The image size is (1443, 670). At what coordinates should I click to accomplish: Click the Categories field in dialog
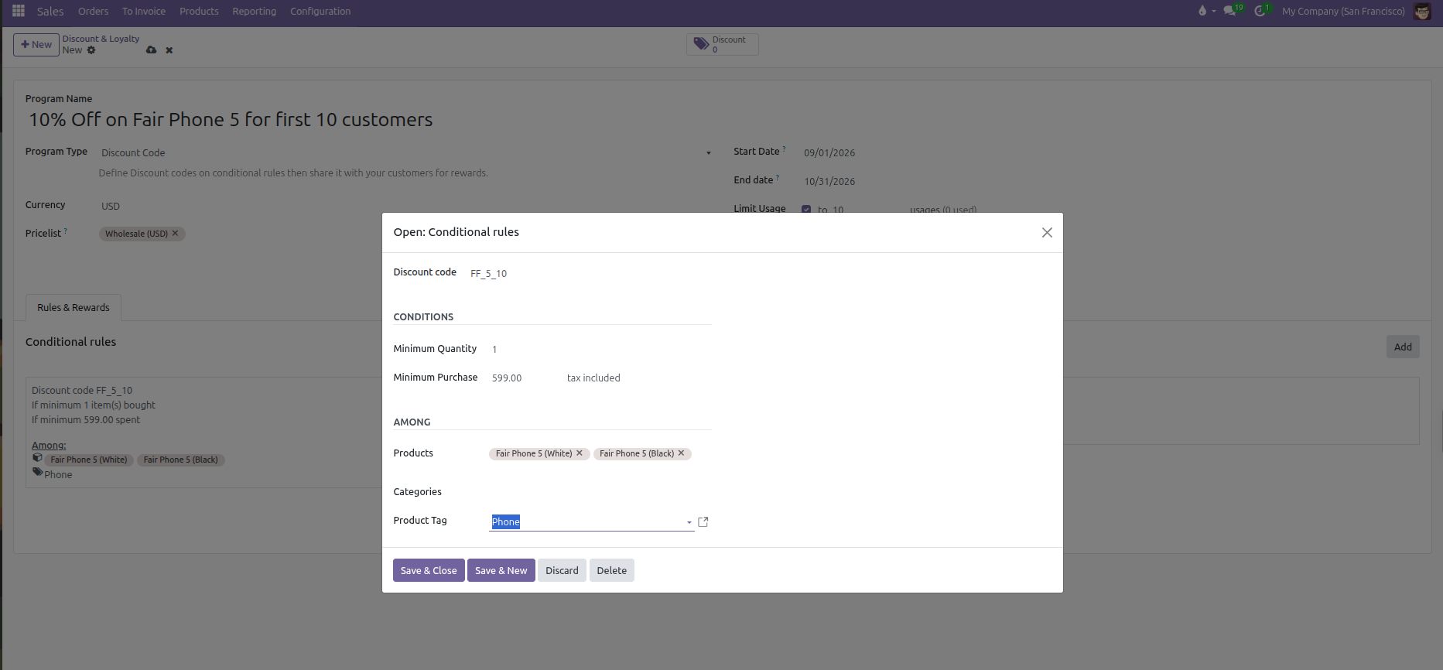coord(600,492)
